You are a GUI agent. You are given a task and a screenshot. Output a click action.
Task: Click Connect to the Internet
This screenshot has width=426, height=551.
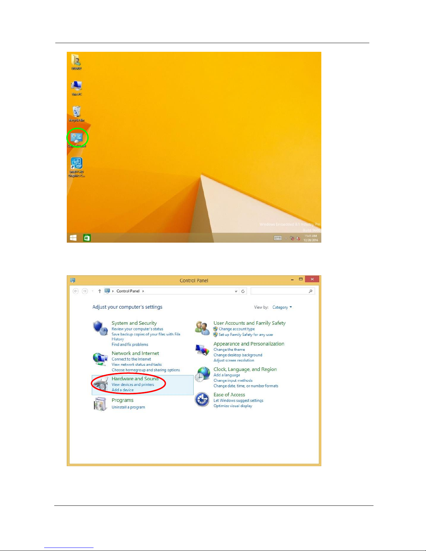131,359
